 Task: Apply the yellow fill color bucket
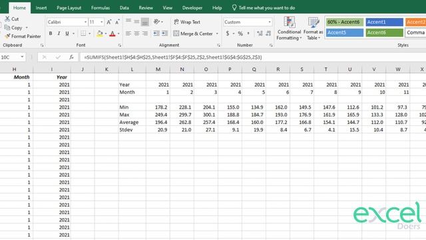pyautogui.click(x=100, y=33)
